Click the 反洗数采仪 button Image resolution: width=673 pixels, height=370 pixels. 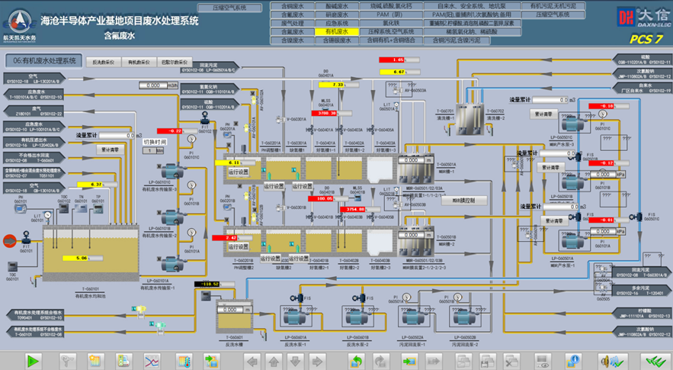(x=104, y=63)
